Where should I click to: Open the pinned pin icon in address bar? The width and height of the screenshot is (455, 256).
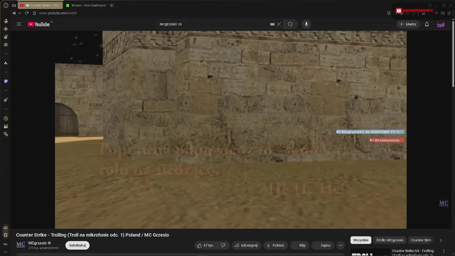click(x=389, y=13)
